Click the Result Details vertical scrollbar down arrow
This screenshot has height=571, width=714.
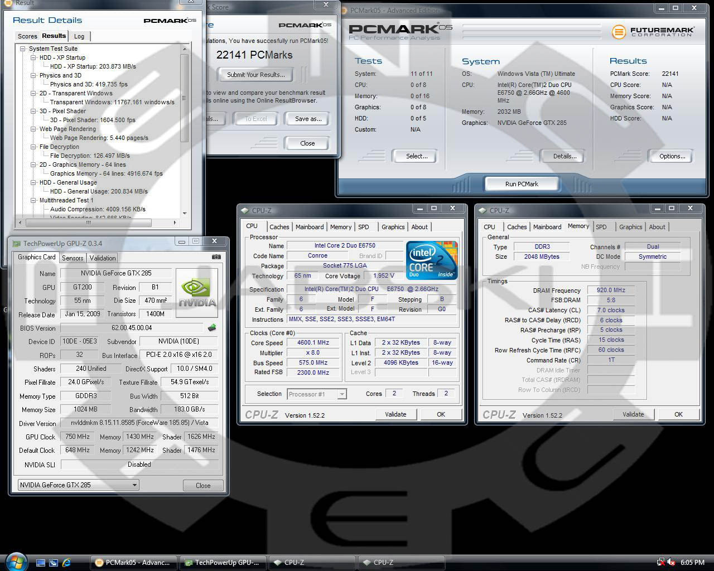coord(185,213)
